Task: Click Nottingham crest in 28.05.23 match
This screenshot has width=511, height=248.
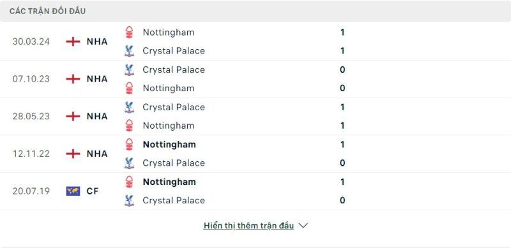Action: (x=130, y=126)
